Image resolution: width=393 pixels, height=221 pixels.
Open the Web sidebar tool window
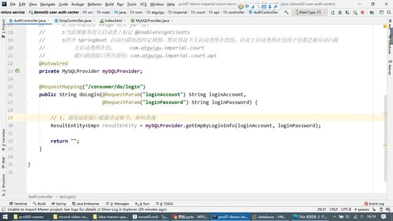tap(3, 162)
